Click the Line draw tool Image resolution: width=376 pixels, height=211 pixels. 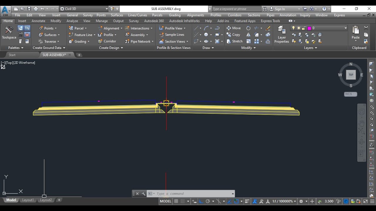click(x=196, y=28)
